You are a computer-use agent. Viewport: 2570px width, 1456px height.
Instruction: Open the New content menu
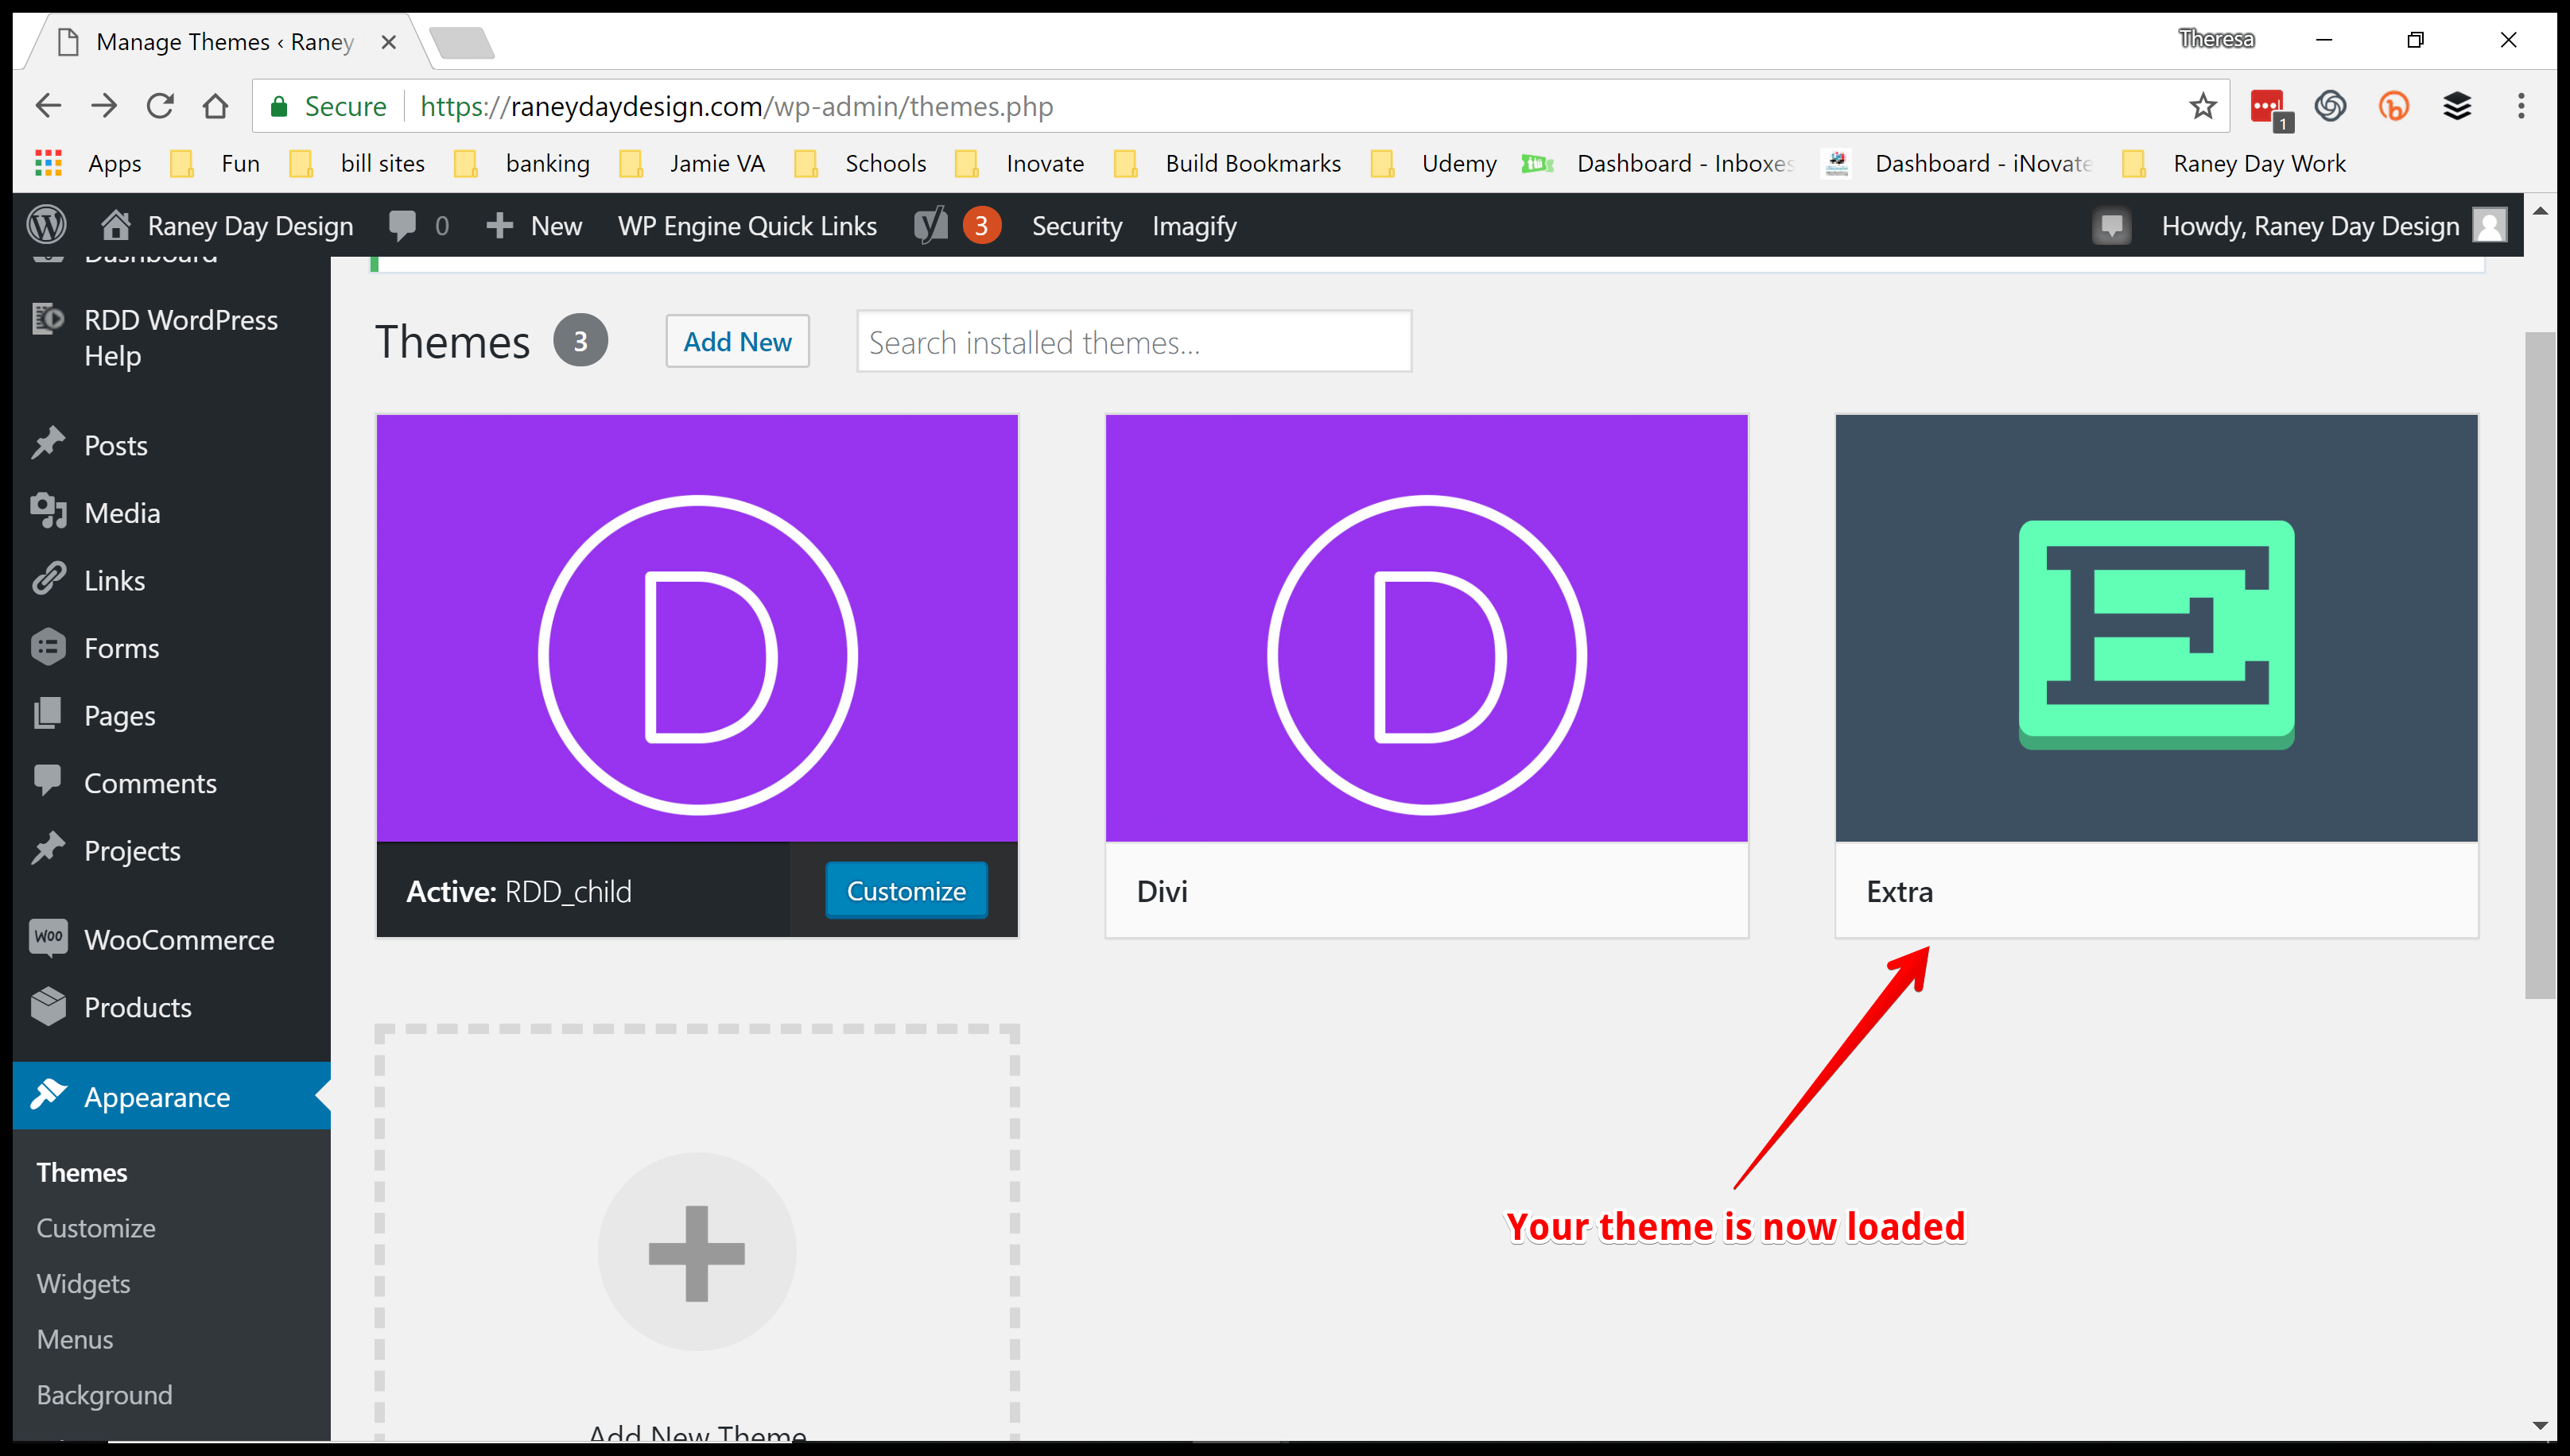[x=534, y=226]
